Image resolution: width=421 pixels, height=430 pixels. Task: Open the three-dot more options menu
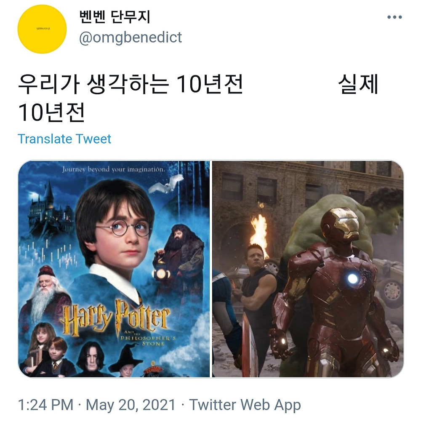[394, 17]
